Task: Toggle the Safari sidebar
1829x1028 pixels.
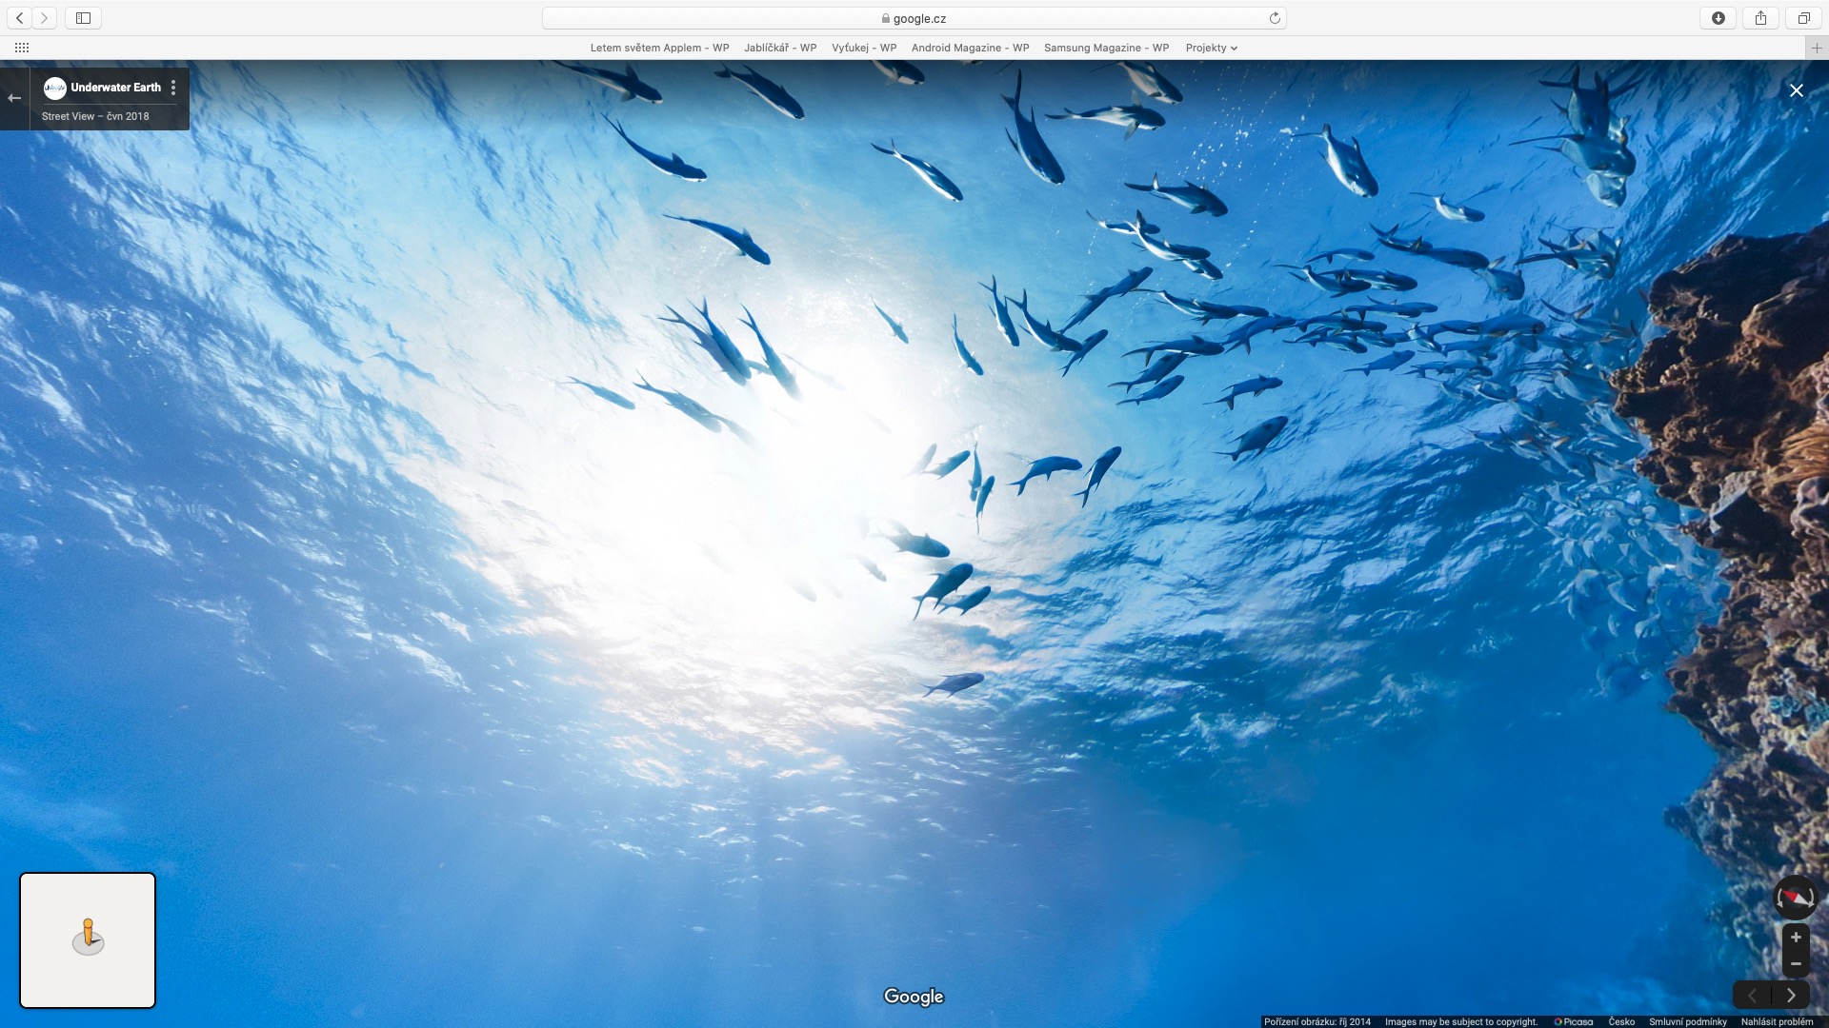Action: pos(83,18)
